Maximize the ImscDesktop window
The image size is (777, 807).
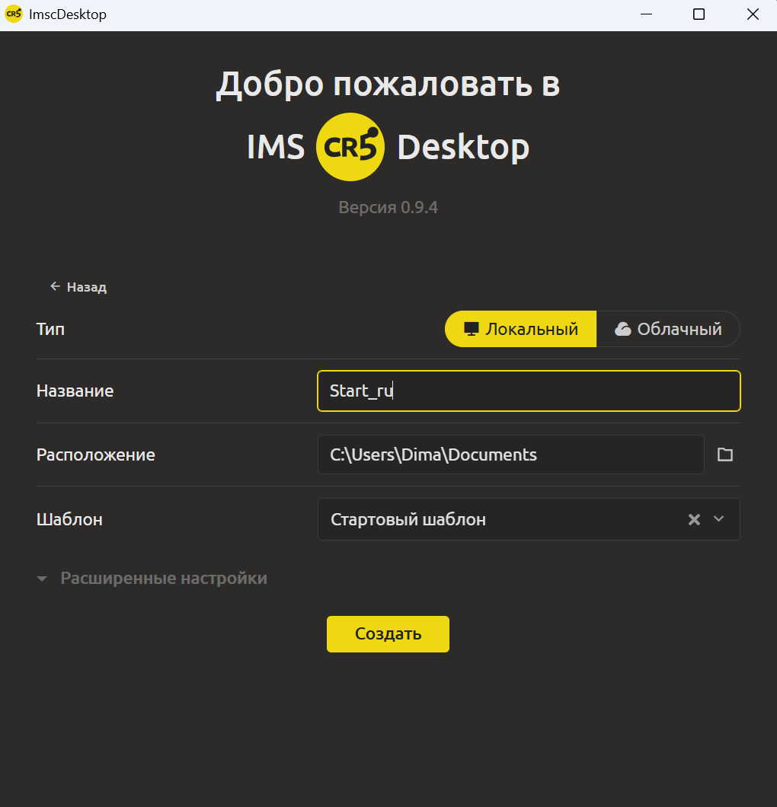(699, 14)
